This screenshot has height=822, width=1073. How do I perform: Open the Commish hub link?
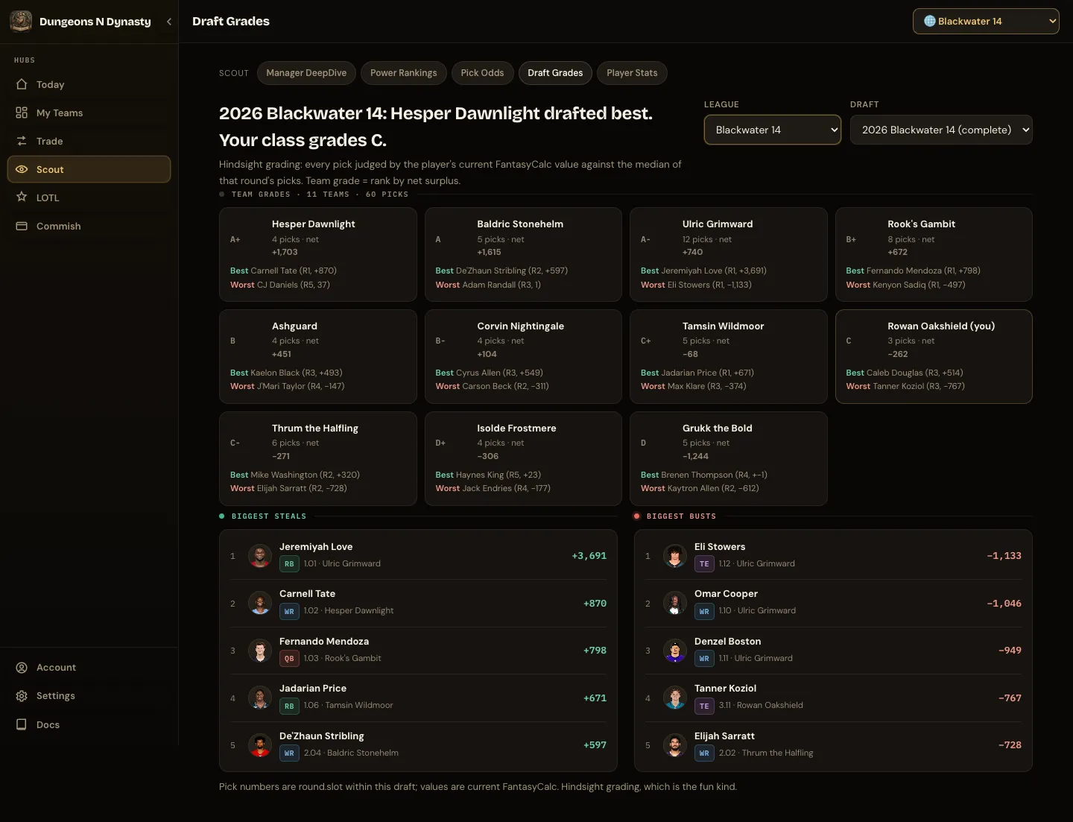[89, 226]
